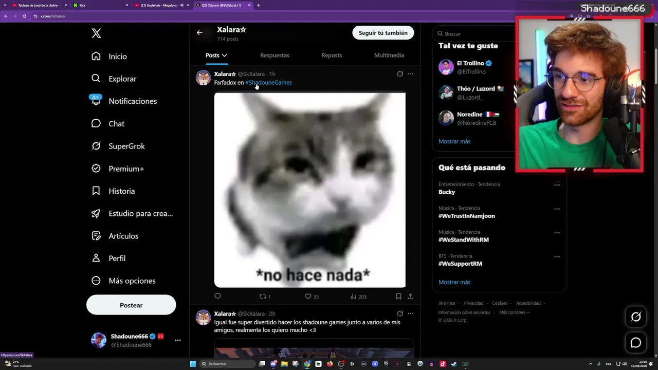
Task: Switch to the Kick browser tab
Action: tap(100, 5)
